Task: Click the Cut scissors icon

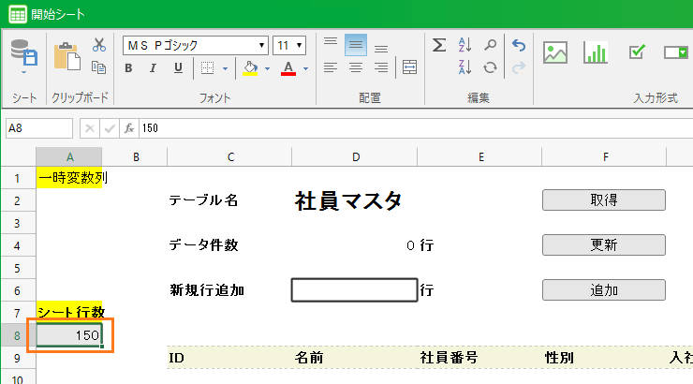Action: pyautogui.click(x=99, y=45)
